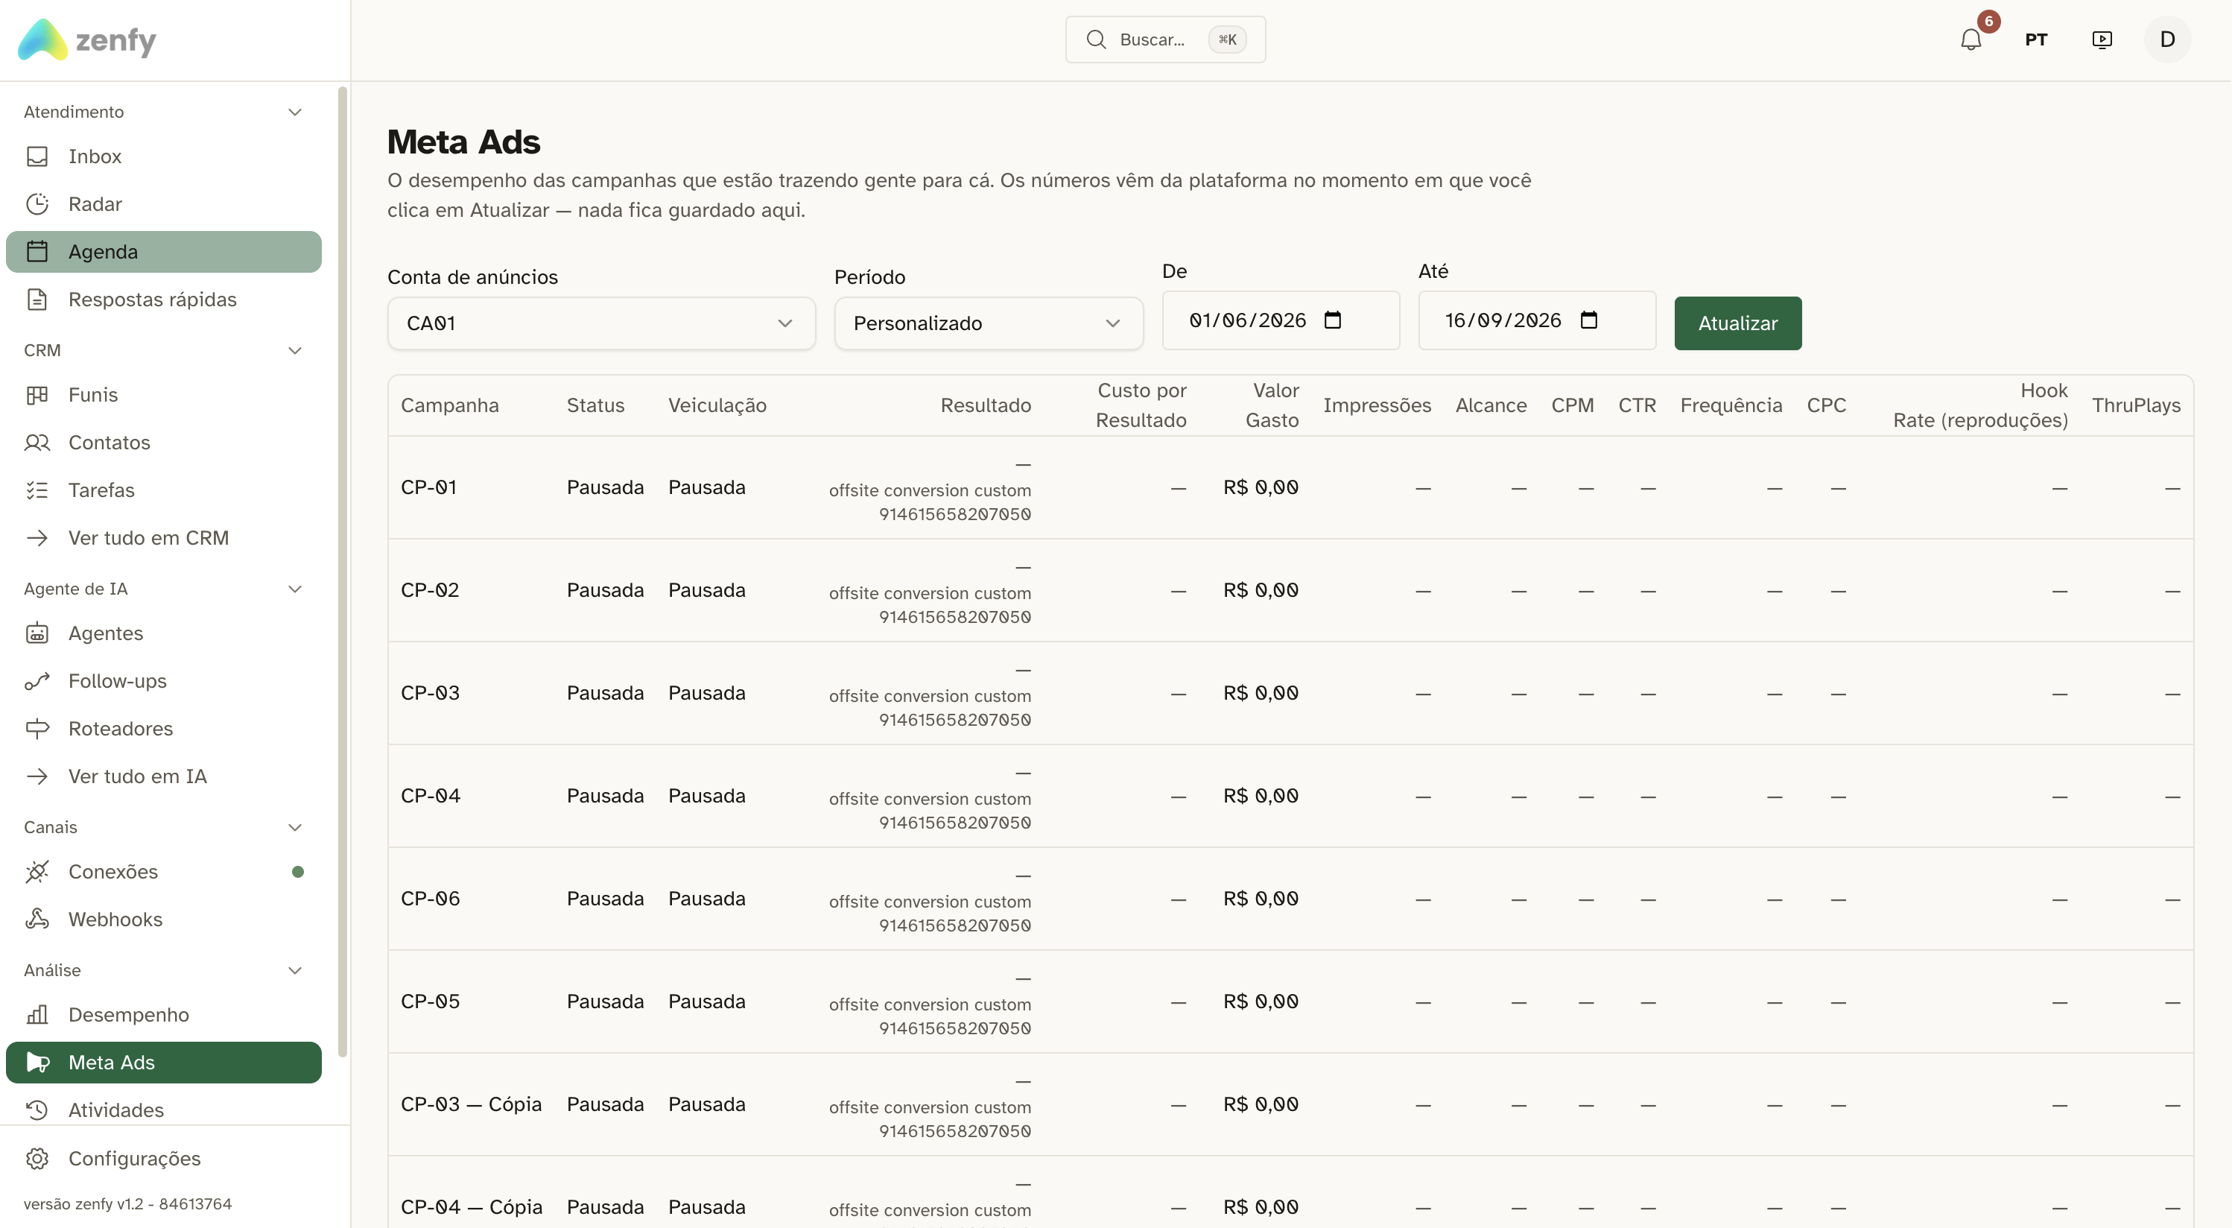This screenshot has width=2232, height=1228.
Task: Click the Respostas rápidas document icon
Action: point(37,300)
